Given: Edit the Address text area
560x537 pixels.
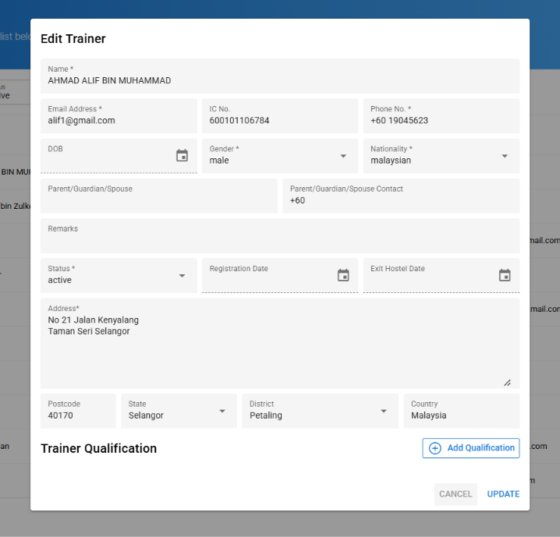Looking at the screenshot, I should [280, 343].
